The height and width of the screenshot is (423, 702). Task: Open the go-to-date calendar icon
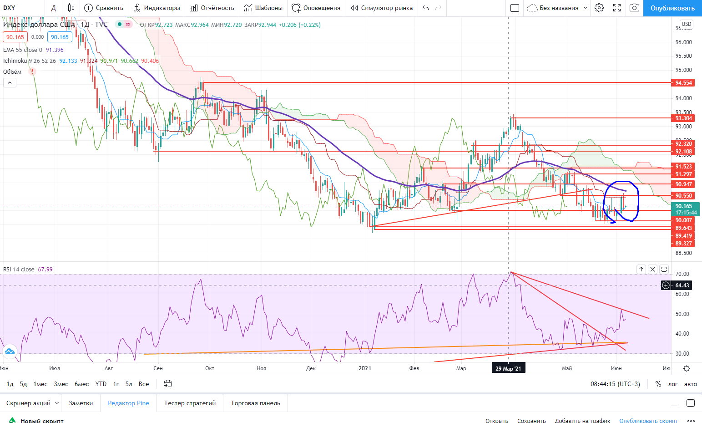168,384
